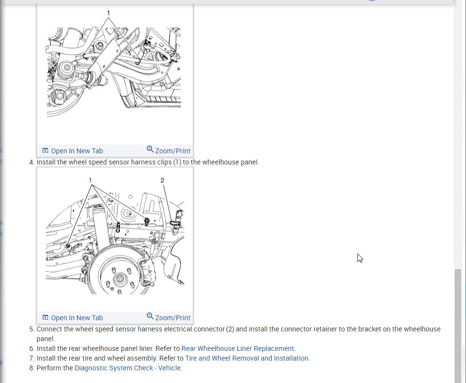Open Zoom/Print for the harness clips diagram
466x383 pixels.
168,150
